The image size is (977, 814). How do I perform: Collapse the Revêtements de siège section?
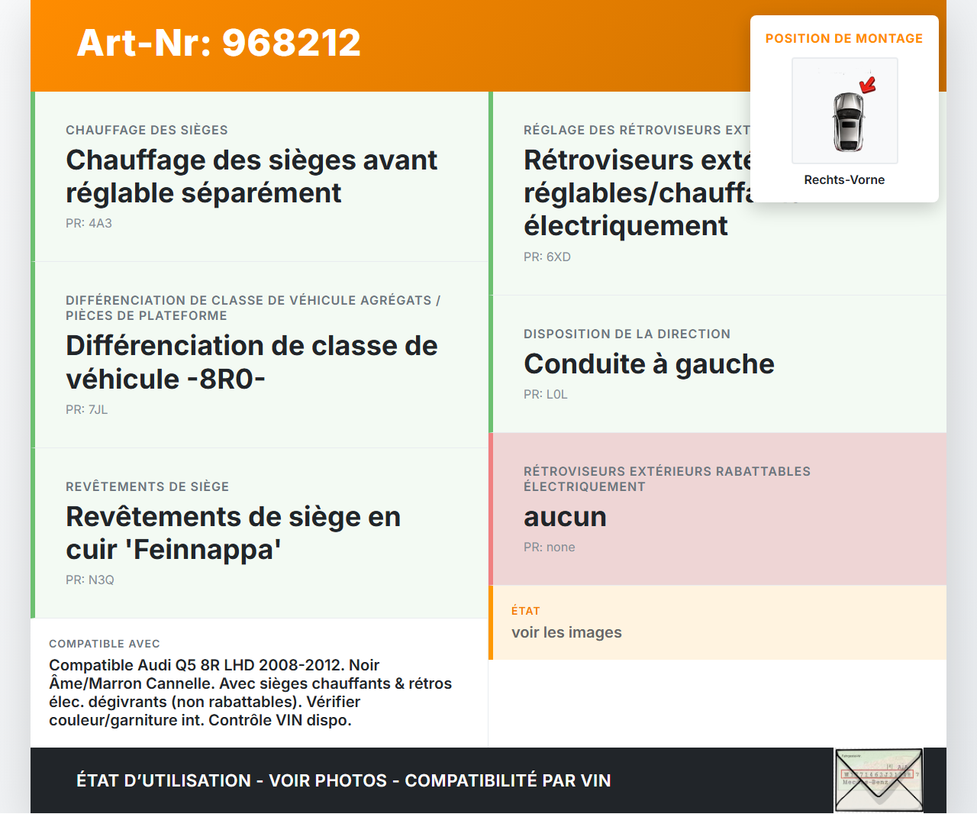click(233, 532)
